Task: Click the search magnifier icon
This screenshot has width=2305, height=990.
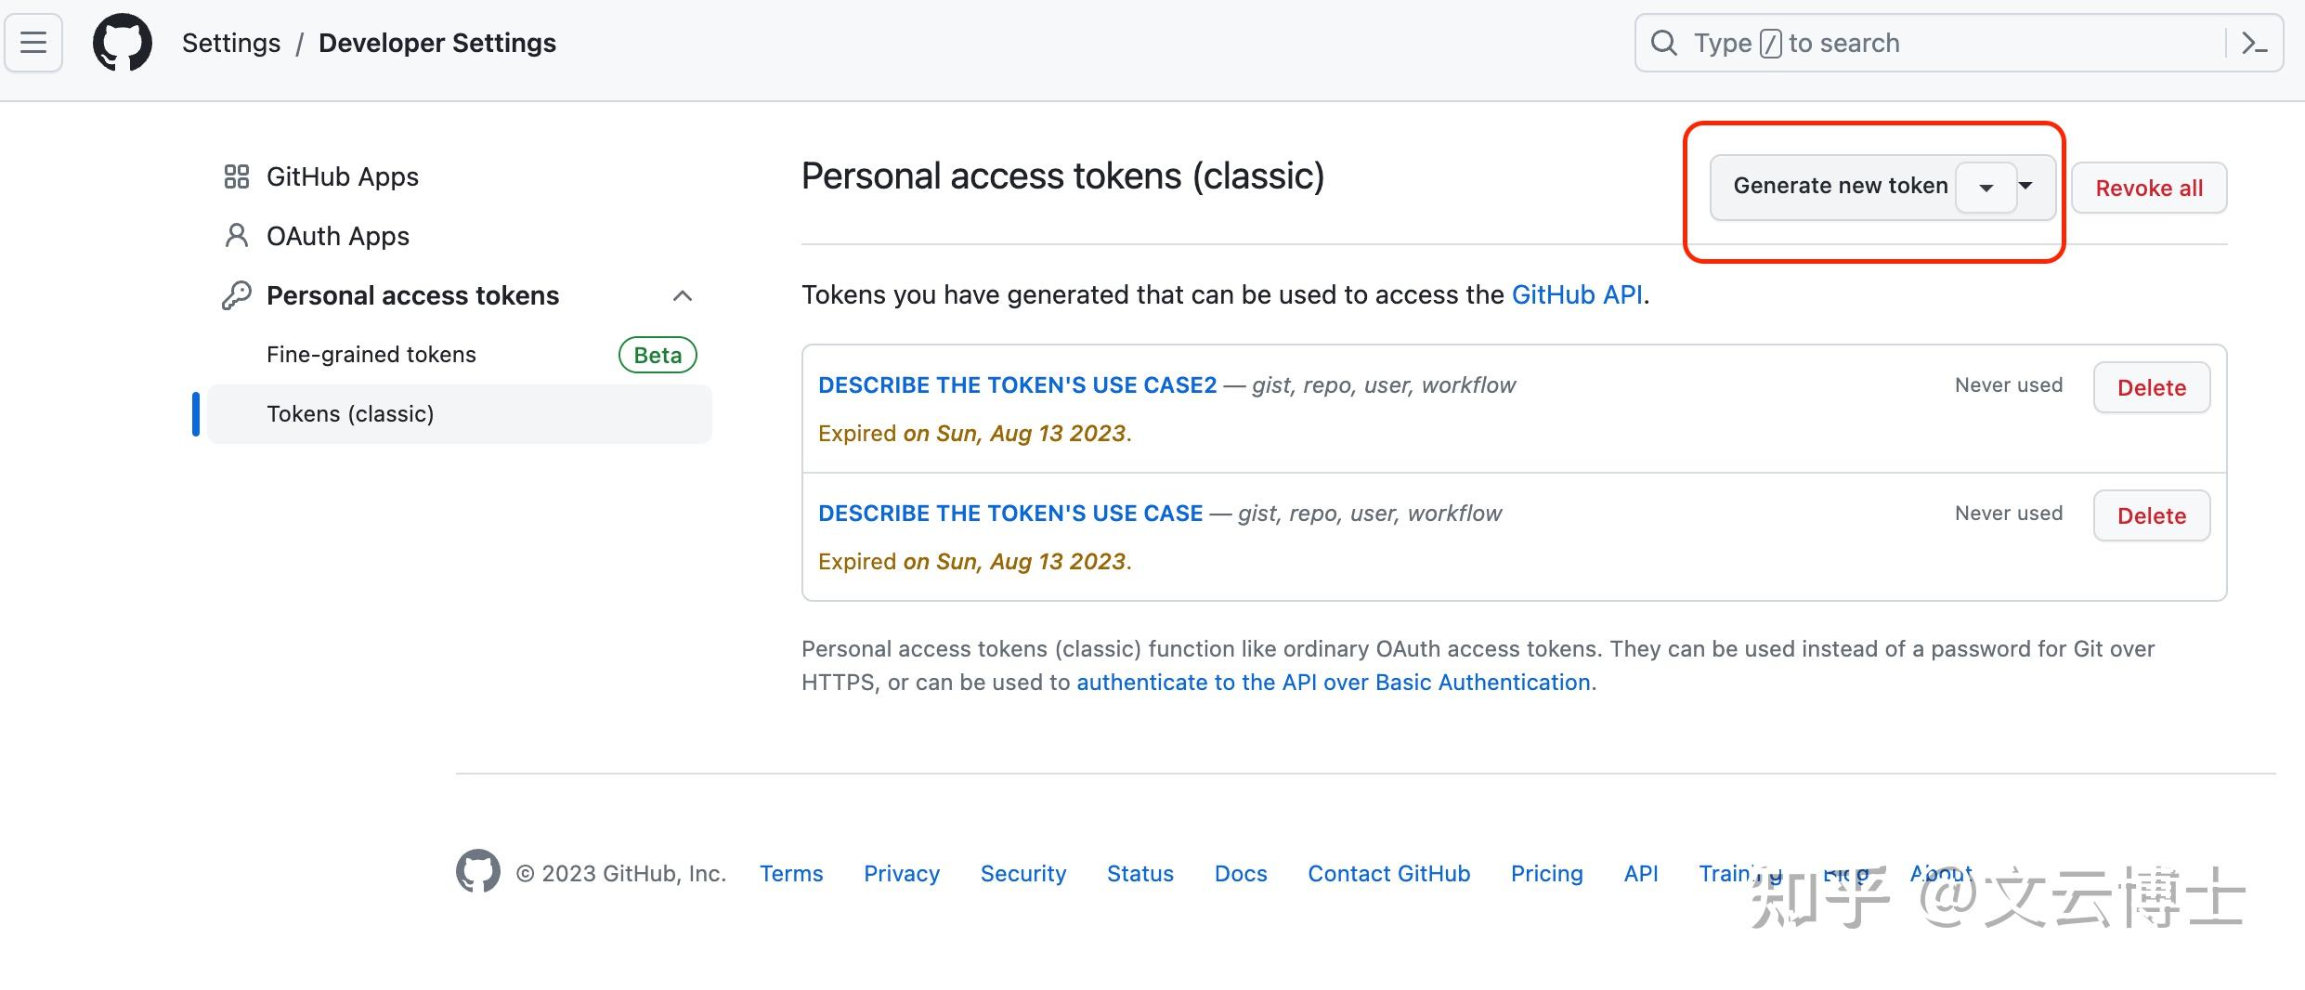Action: 1663,43
